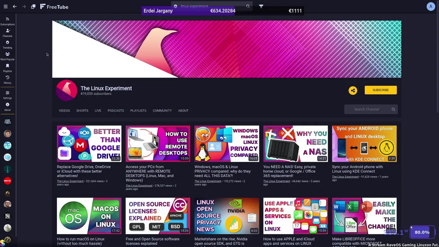439x247 pixels.
Task: Open Why You Need A NAS thumbnail
Action: [295, 144]
